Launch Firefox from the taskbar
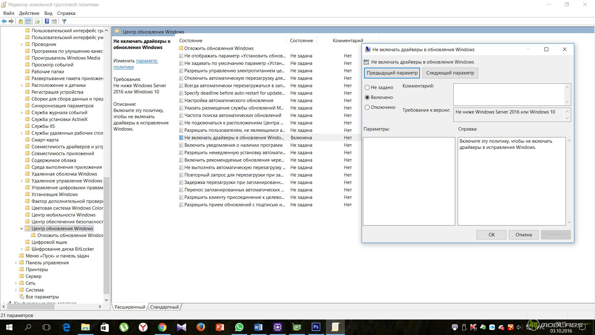The height and width of the screenshot is (335, 595). (x=201, y=327)
